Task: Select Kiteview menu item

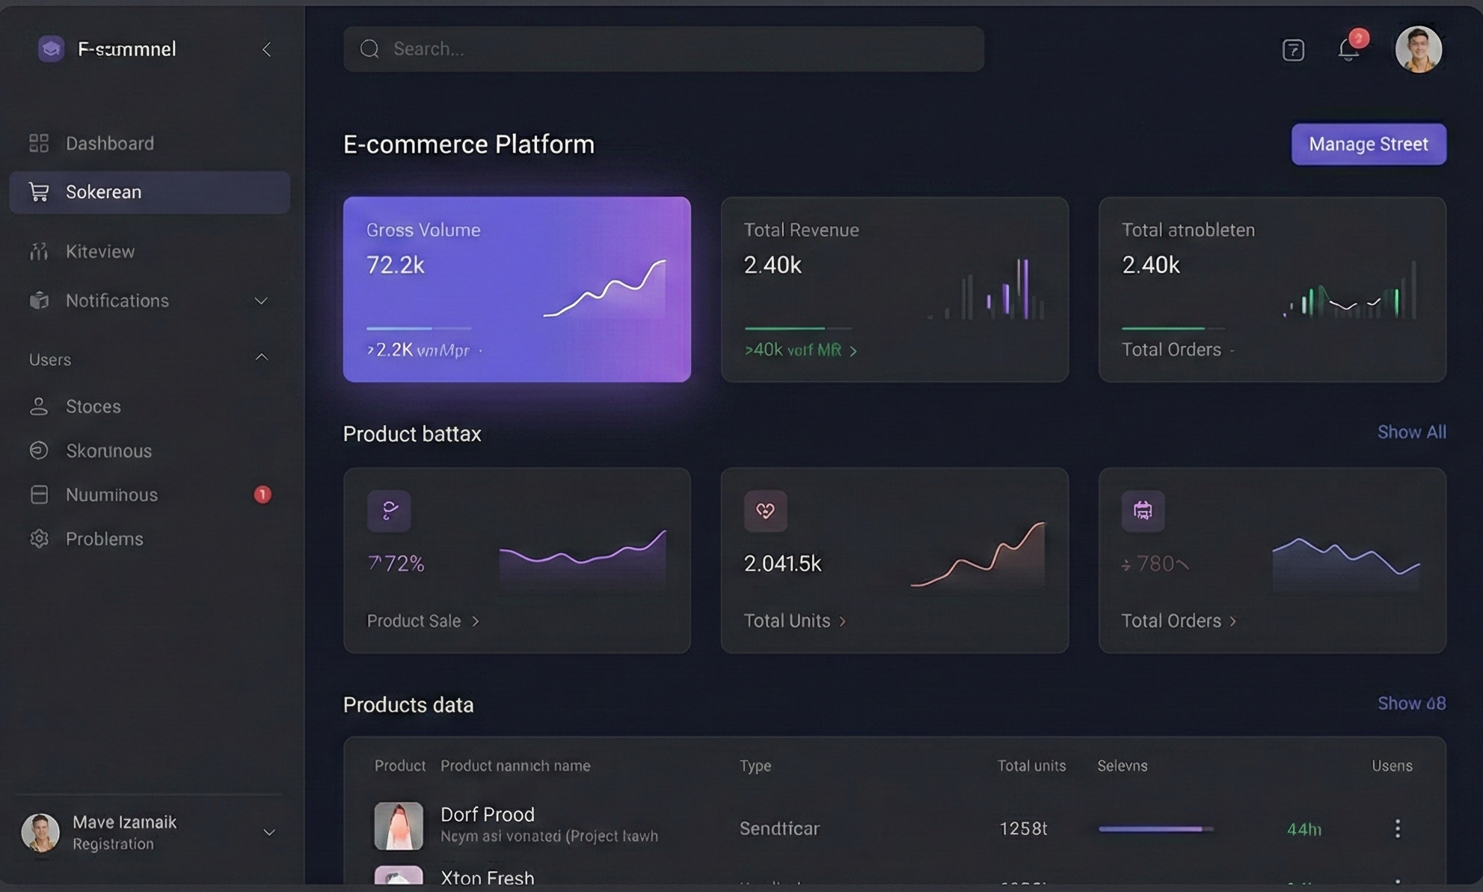Action: click(100, 251)
